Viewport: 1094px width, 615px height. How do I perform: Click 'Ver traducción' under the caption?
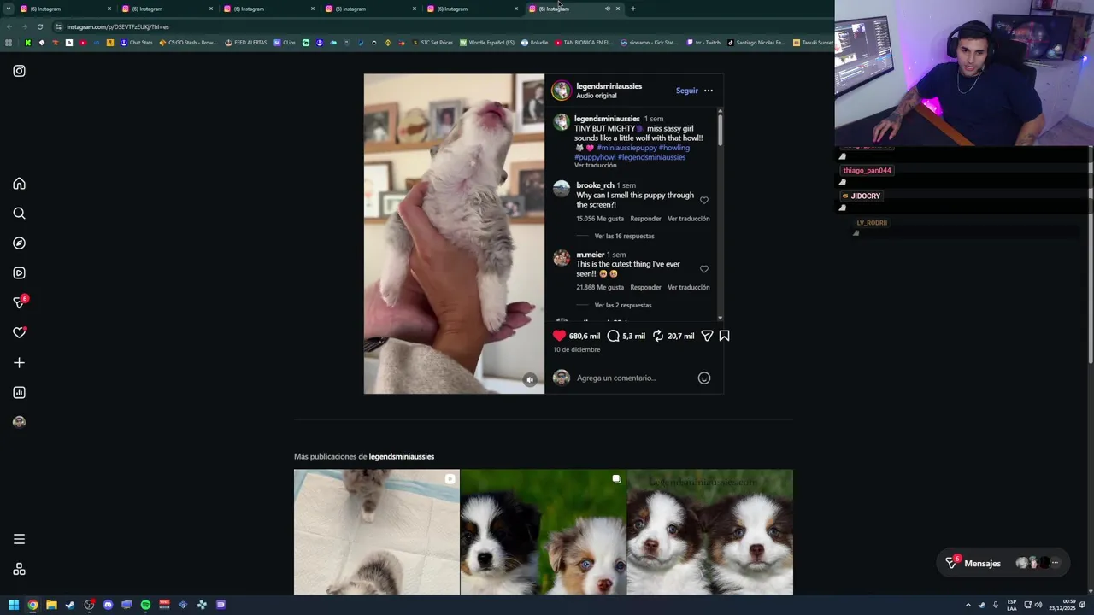596,165
